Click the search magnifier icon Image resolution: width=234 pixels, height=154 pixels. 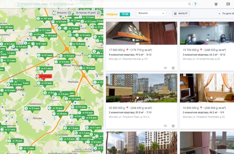190,4
